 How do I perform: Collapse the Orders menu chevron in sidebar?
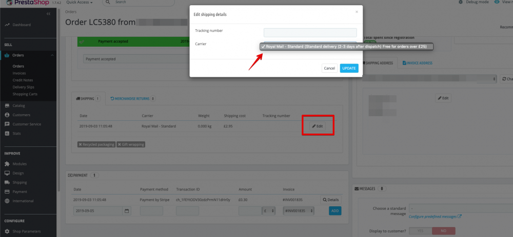(52, 55)
